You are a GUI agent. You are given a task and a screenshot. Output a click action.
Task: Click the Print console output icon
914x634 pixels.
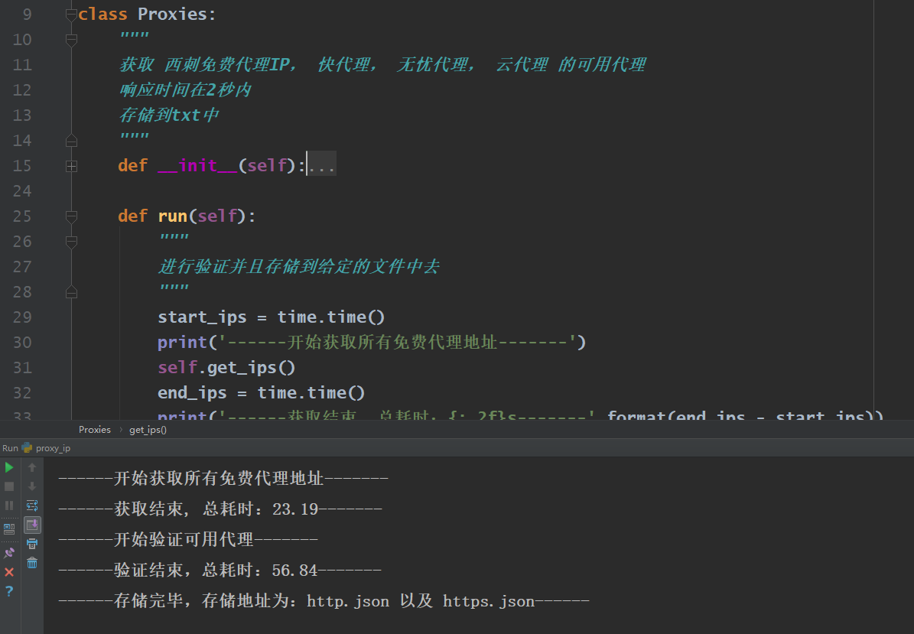click(32, 544)
